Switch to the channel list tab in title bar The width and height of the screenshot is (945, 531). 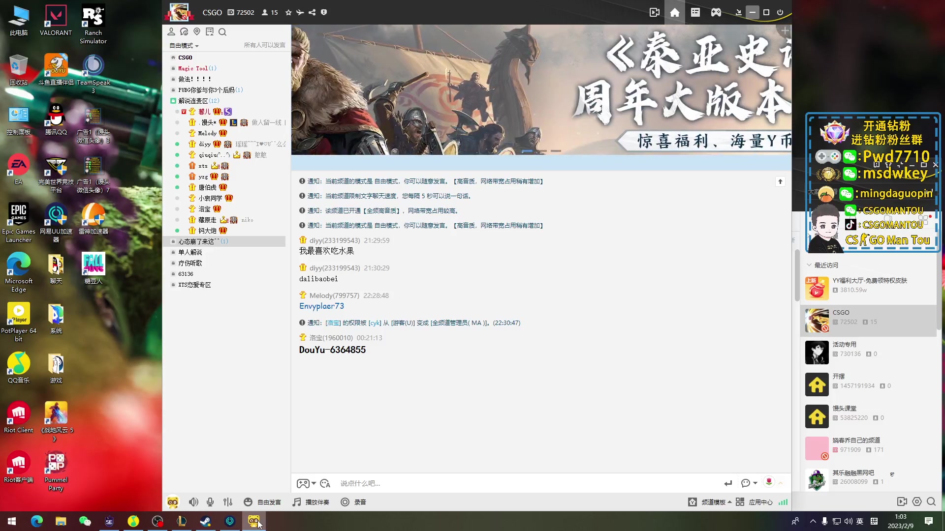click(x=695, y=12)
